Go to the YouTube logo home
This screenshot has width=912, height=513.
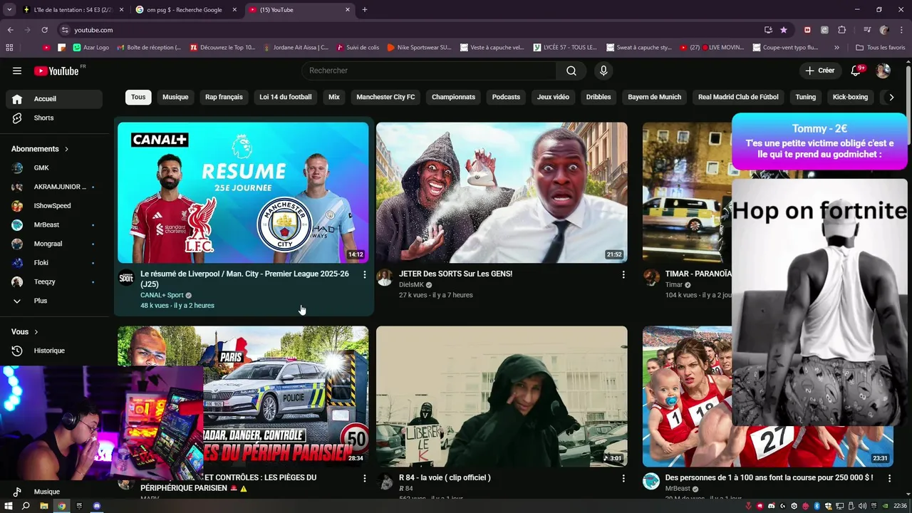pos(57,71)
